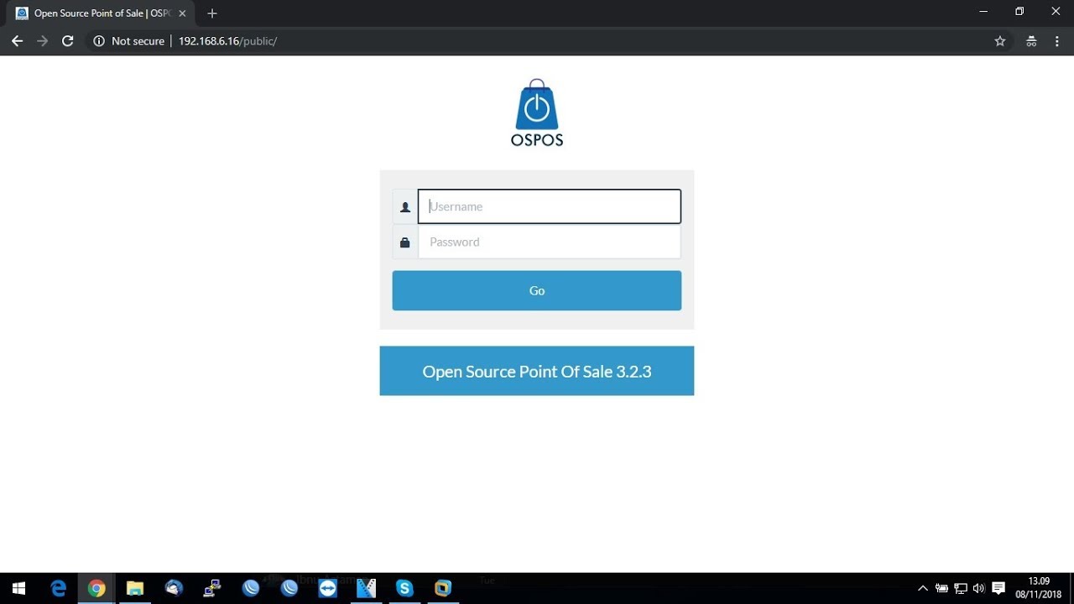Click the clock showing 13.09 08/11/2018

tap(1039, 587)
